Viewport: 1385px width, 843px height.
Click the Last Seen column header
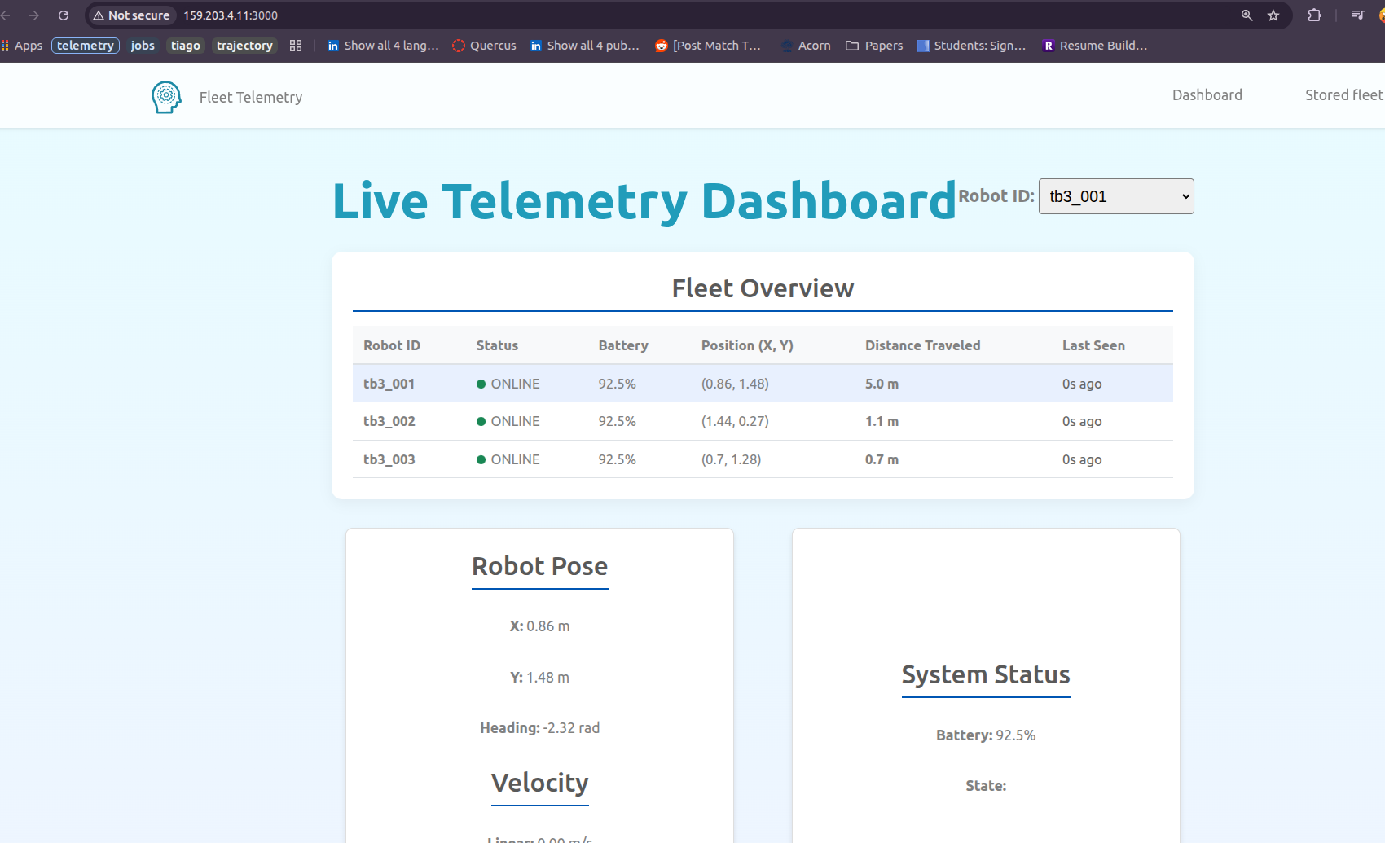[x=1093, y=345]
